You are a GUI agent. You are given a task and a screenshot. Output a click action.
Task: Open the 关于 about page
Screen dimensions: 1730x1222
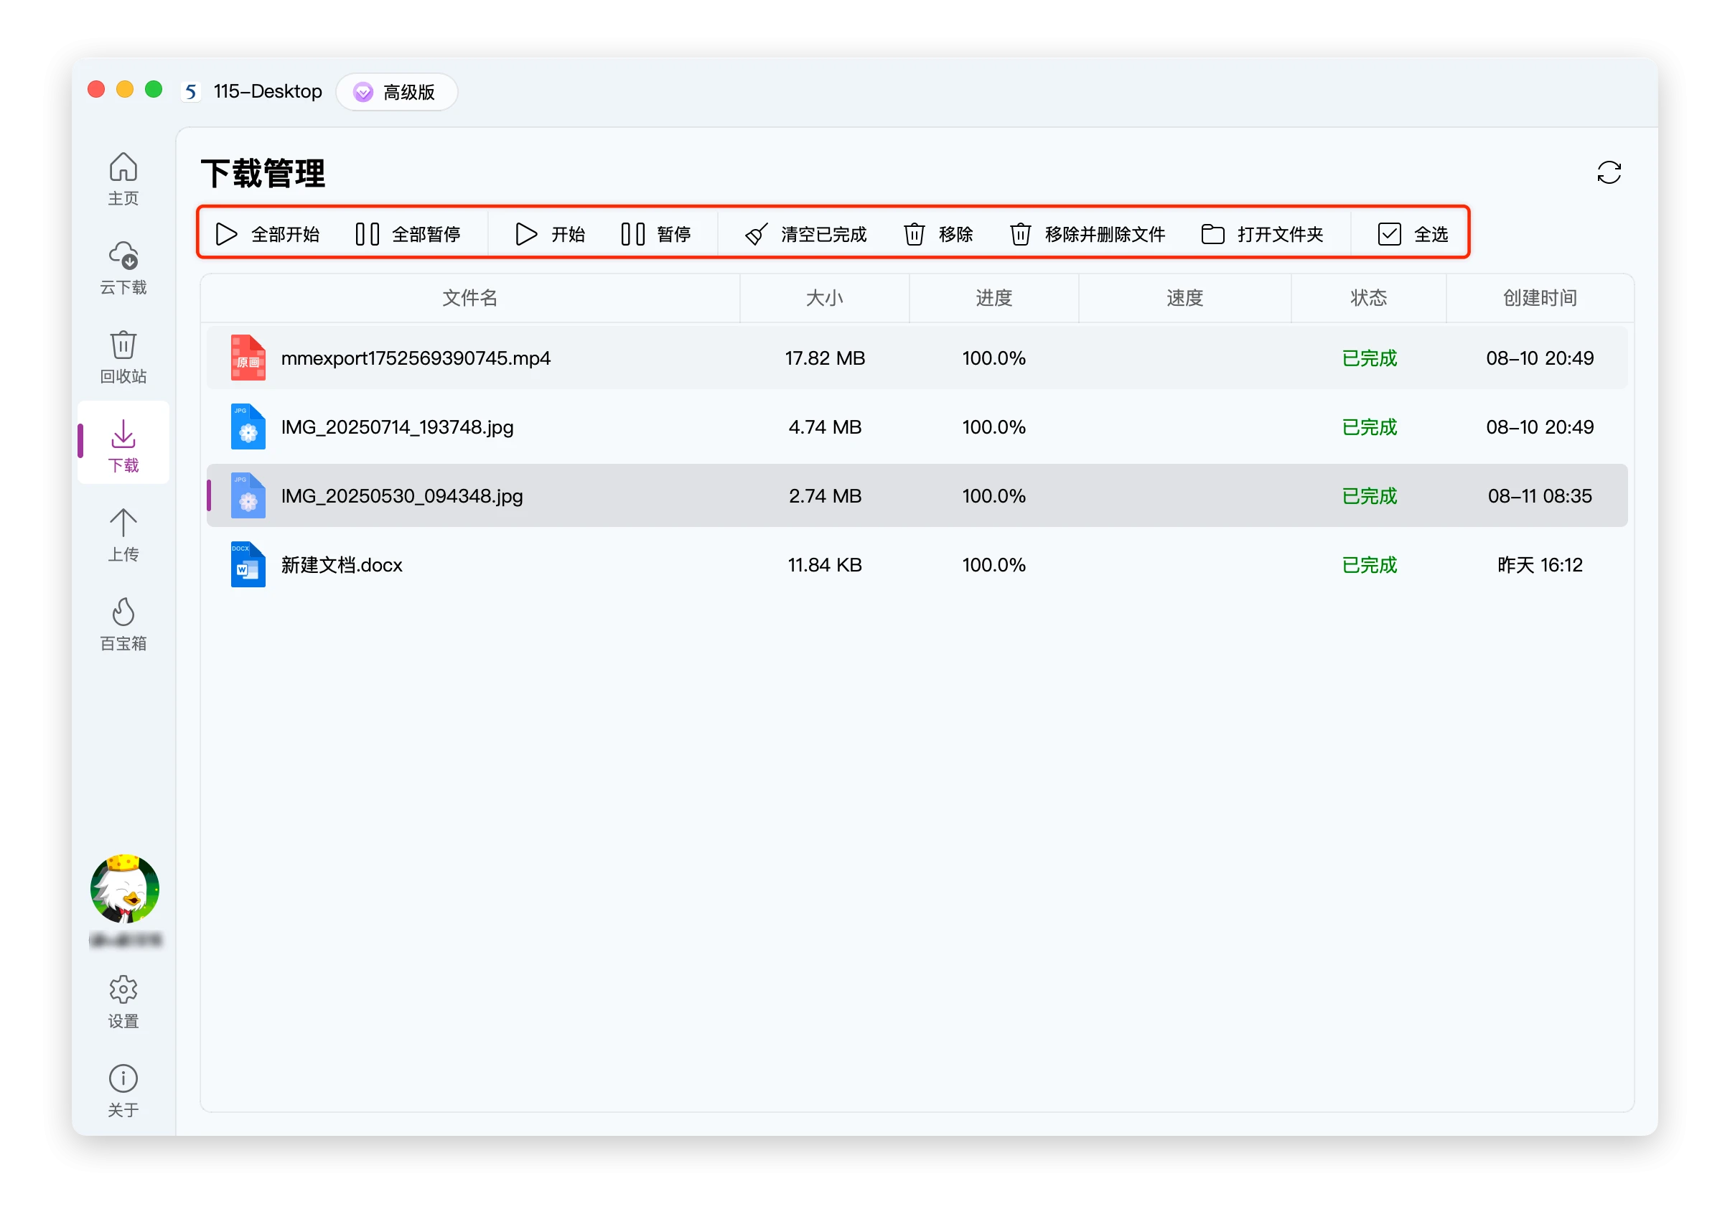coord(123,1090)
